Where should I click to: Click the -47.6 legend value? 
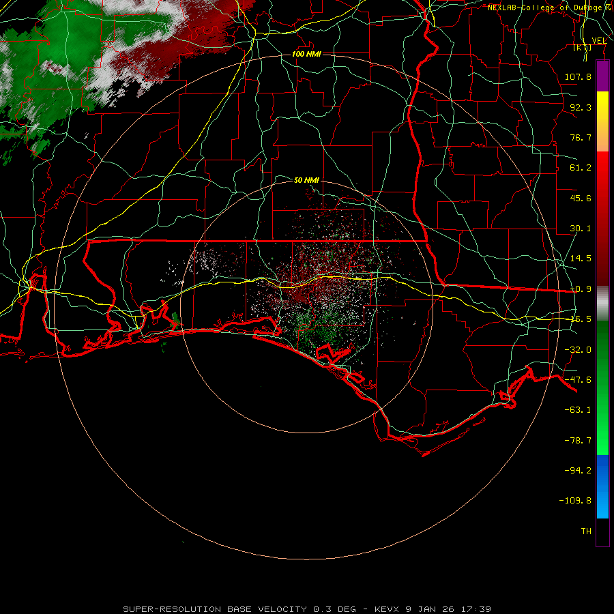[x=578, y=380]
